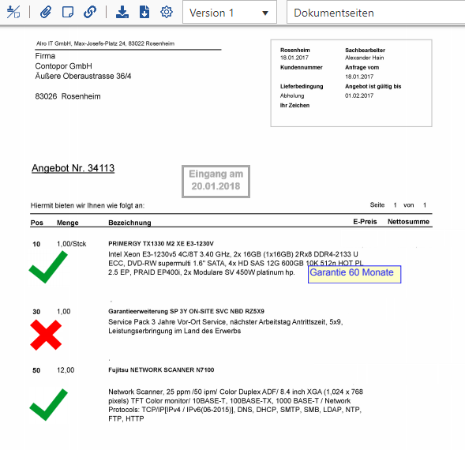
Task: Open the paperclip attachment tool
Action: coord(46,12)
